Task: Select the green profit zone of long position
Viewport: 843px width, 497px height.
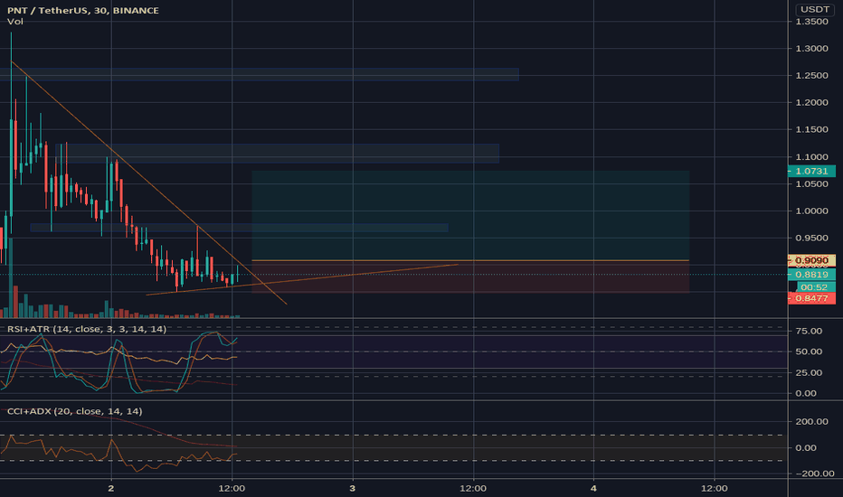Action: click(x=470, y=215)
